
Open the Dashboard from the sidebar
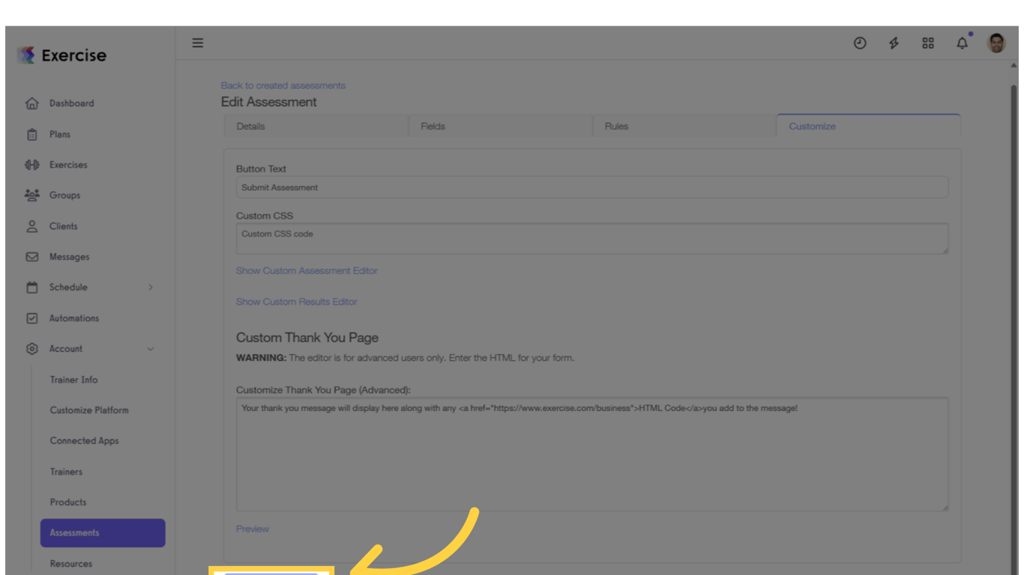71,103
